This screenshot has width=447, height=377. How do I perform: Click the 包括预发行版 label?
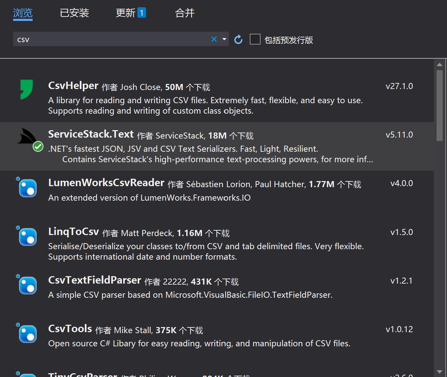[289, 40]
